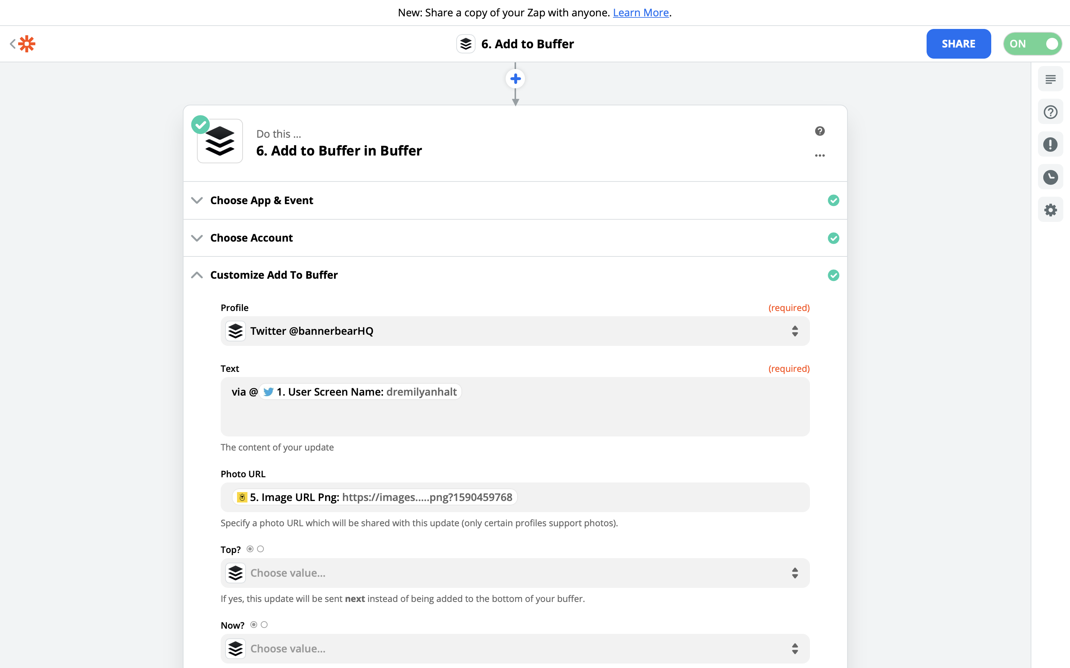Follow the Learn More link
This screenshot has height=668, width=1070.
641,13
